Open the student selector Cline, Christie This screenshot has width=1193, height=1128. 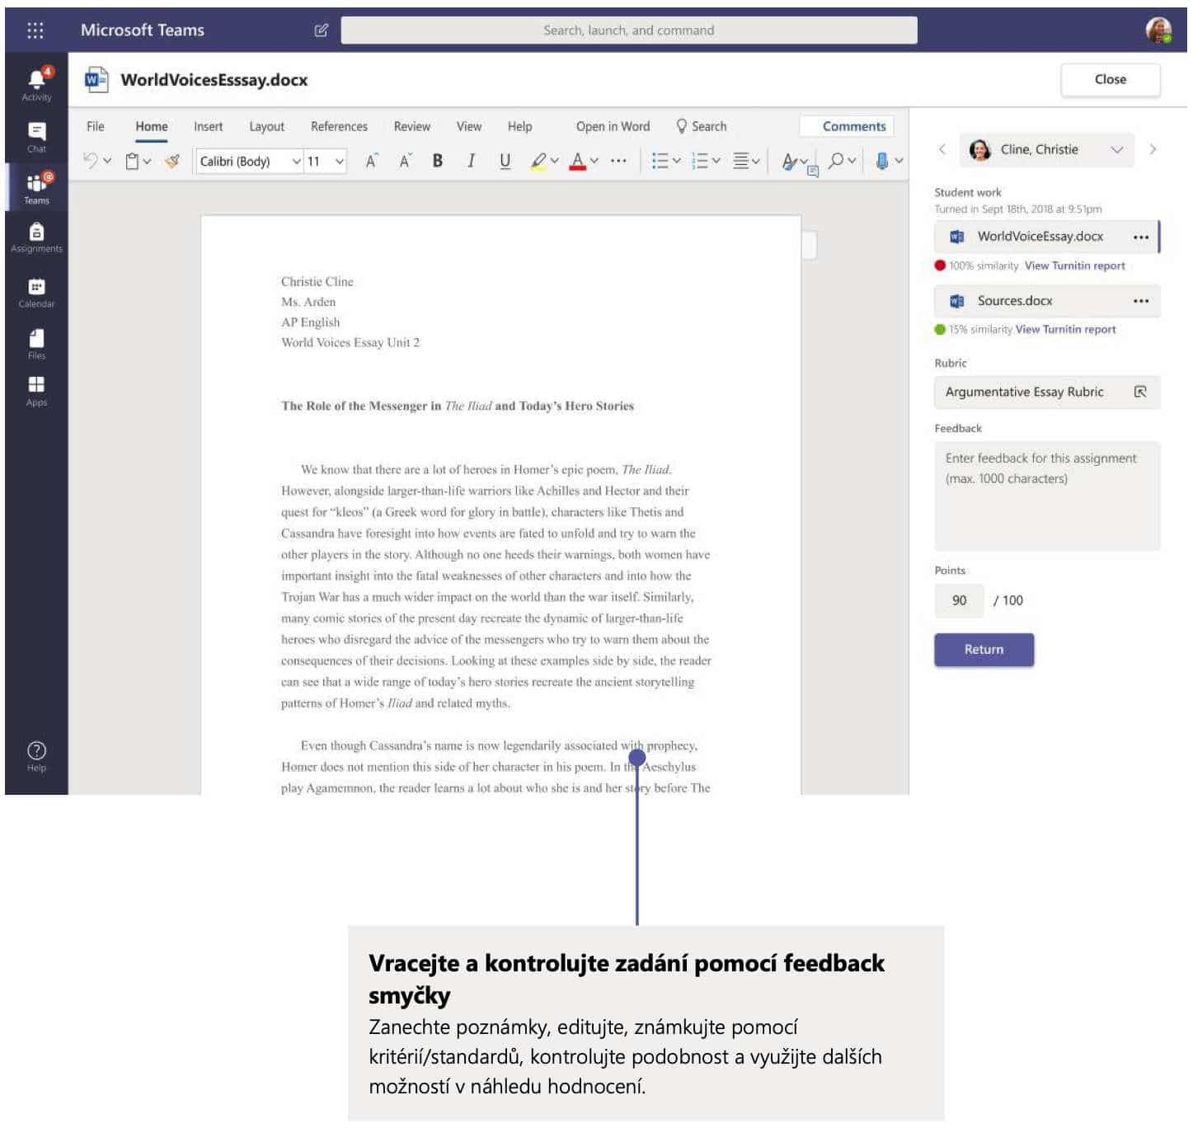coord(1047,149)
